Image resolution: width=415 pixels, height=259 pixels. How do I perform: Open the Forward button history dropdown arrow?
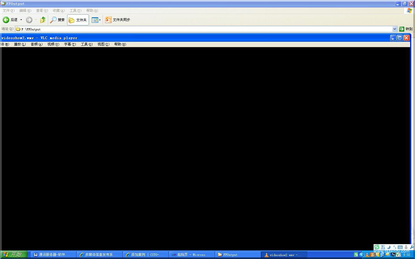pos(36,20)
